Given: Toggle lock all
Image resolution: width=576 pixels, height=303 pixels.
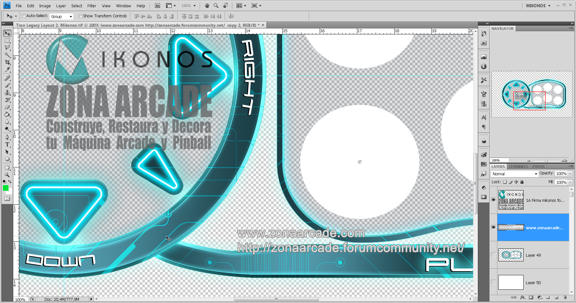Looking at the screenshot, I should point(522,182).
